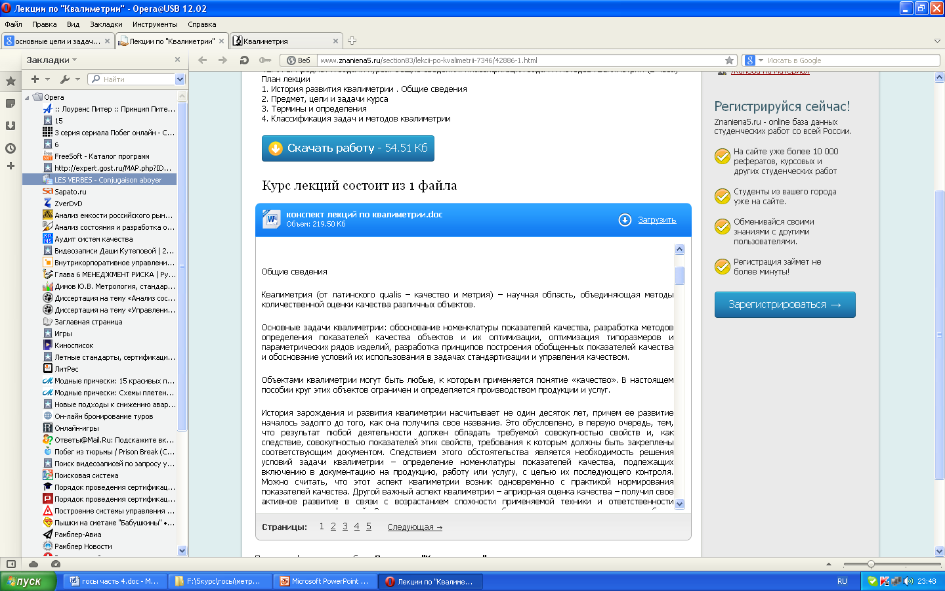Adjust the page zoom slider handle
Image resolution: width=945 pixels, height=591 pixels.
[x=871, y=564]
